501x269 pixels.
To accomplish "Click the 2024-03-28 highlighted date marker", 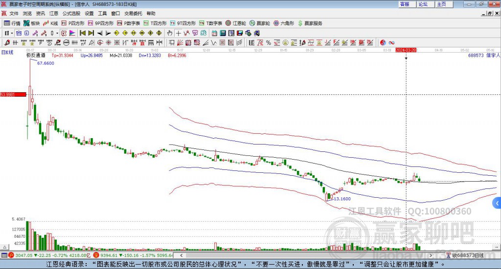I will (406, 50).
